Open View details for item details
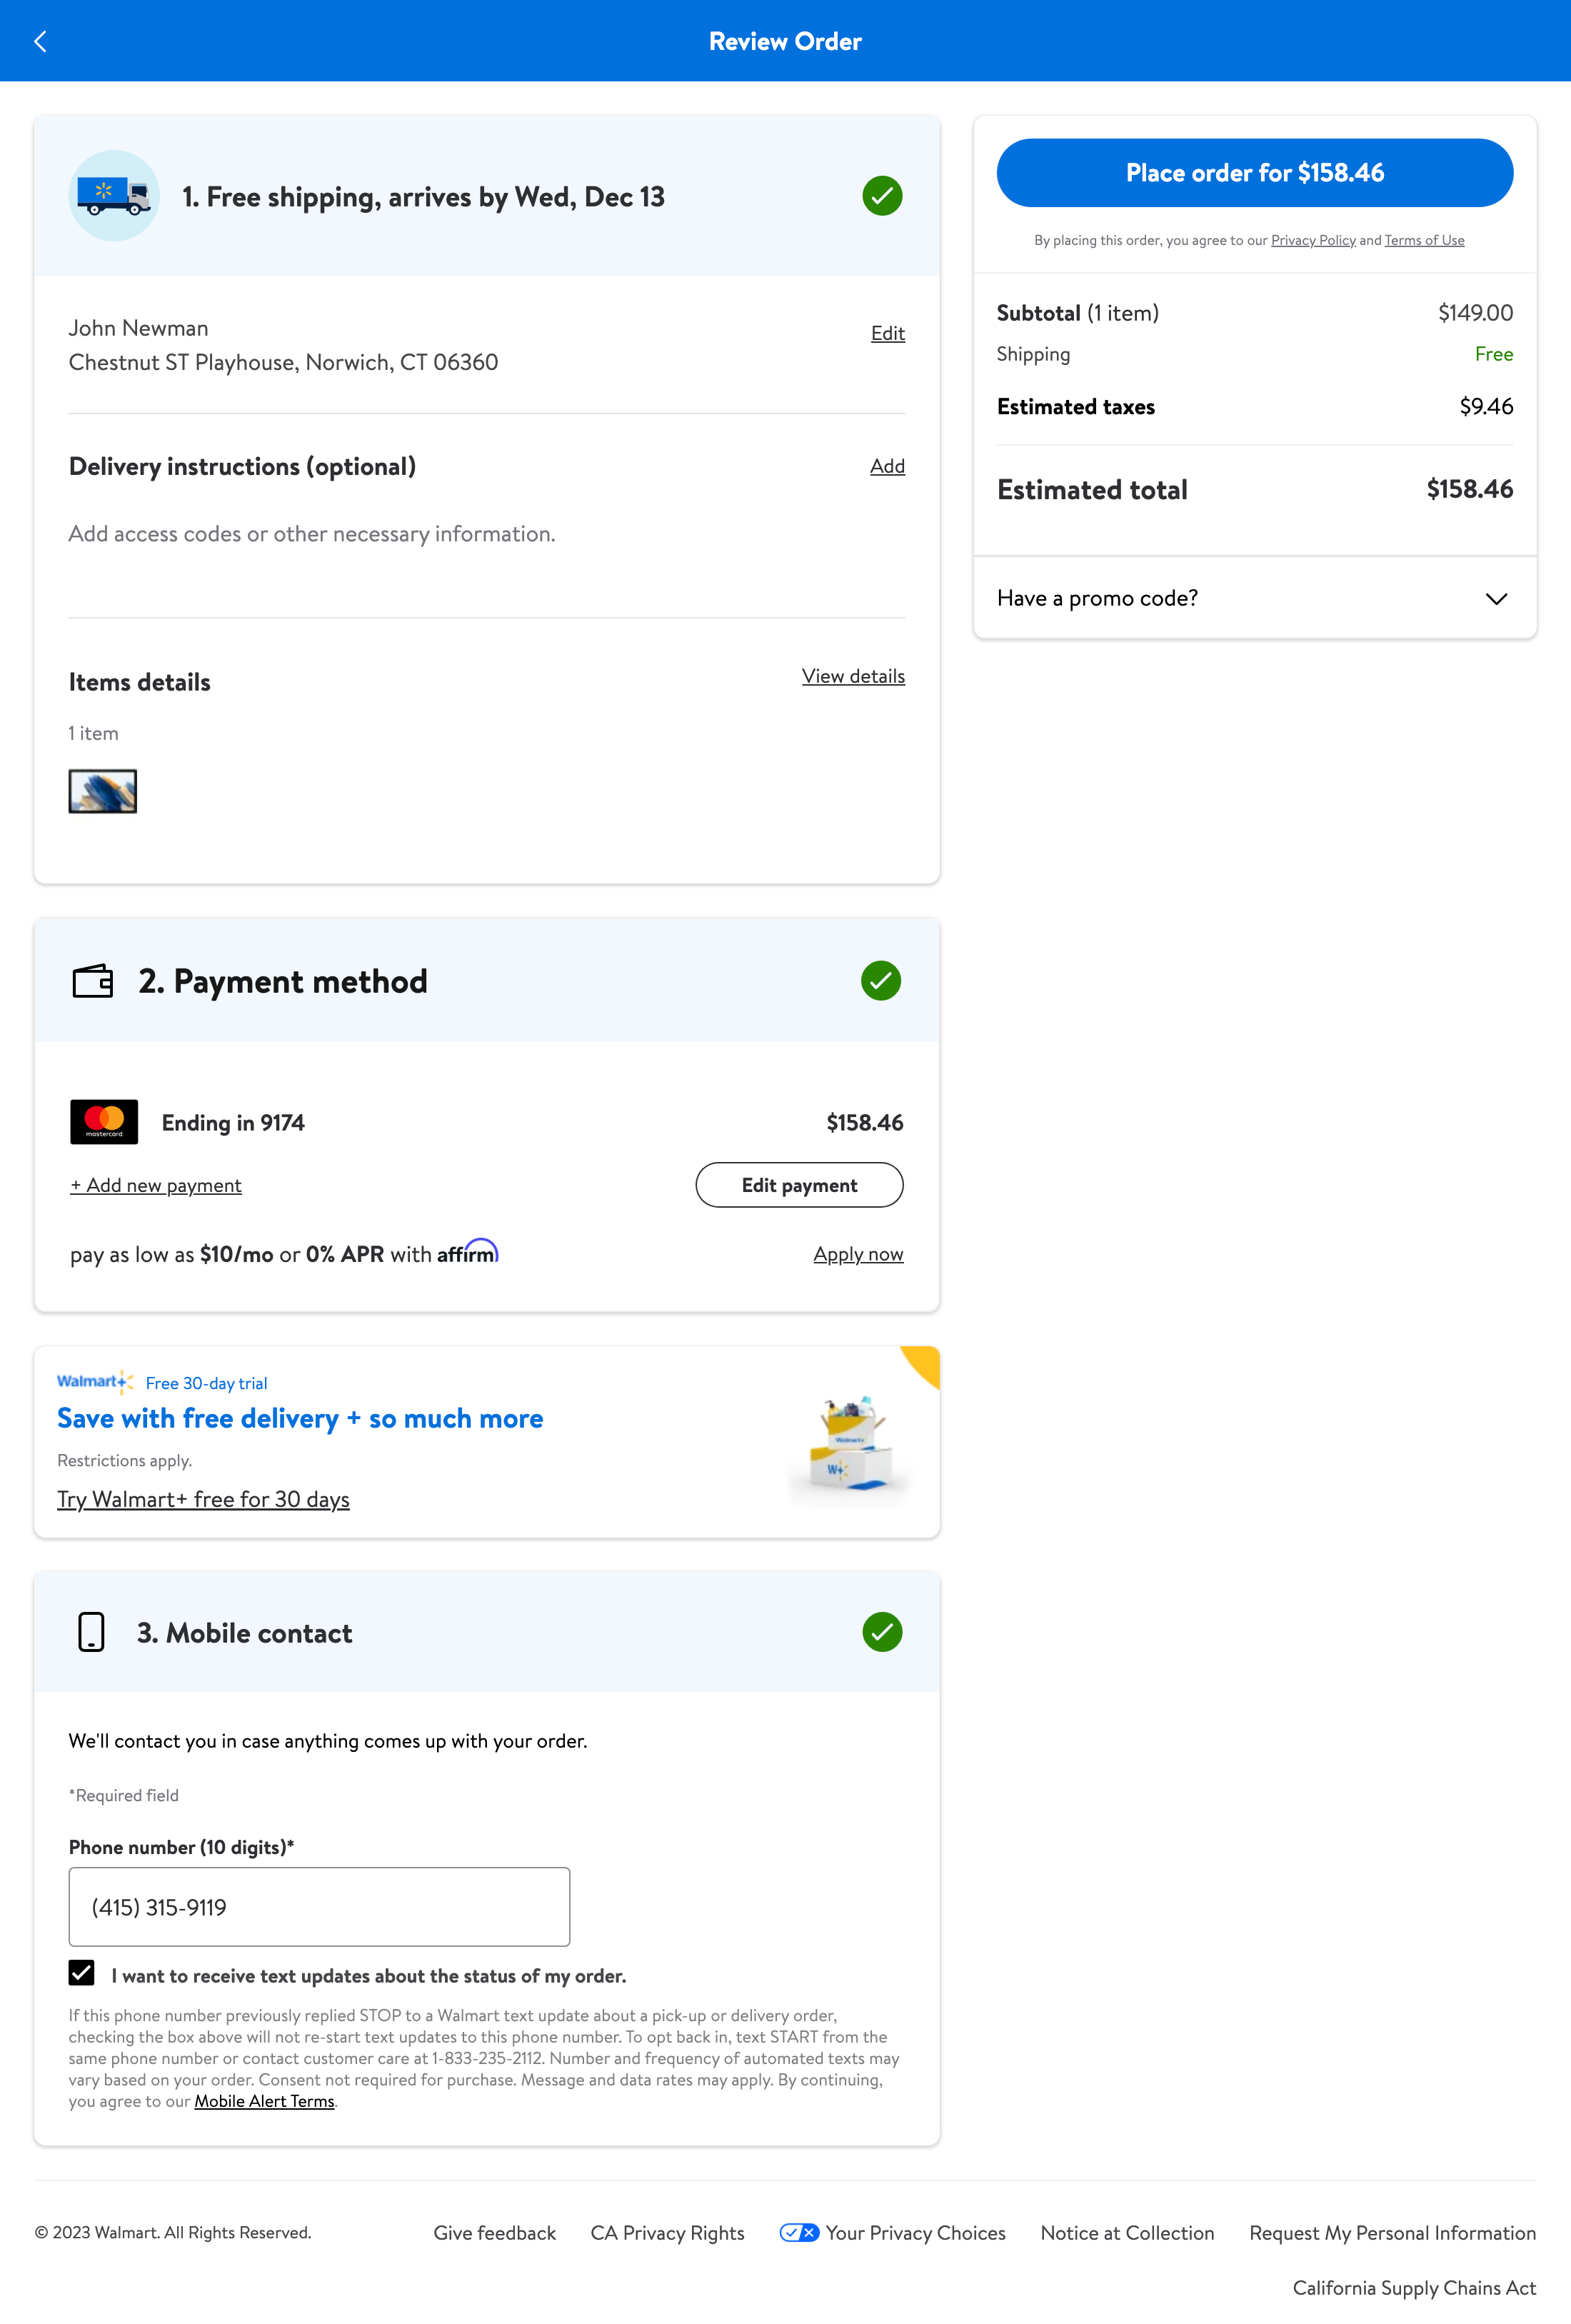The height and width of the screenshot is (2324, 1571). [853, 676]
